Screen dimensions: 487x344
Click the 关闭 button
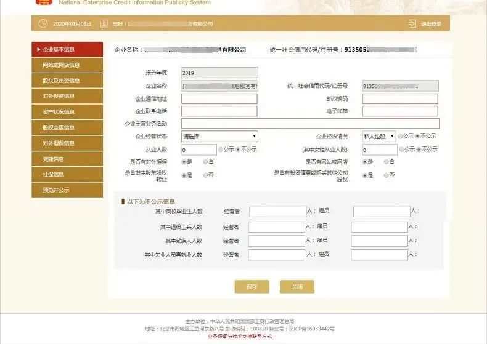pos(297,287)
